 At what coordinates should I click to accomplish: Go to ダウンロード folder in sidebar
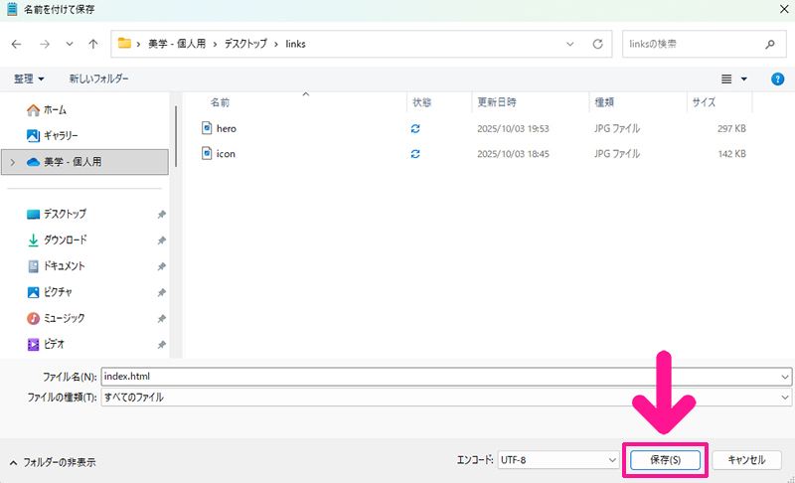65,240
